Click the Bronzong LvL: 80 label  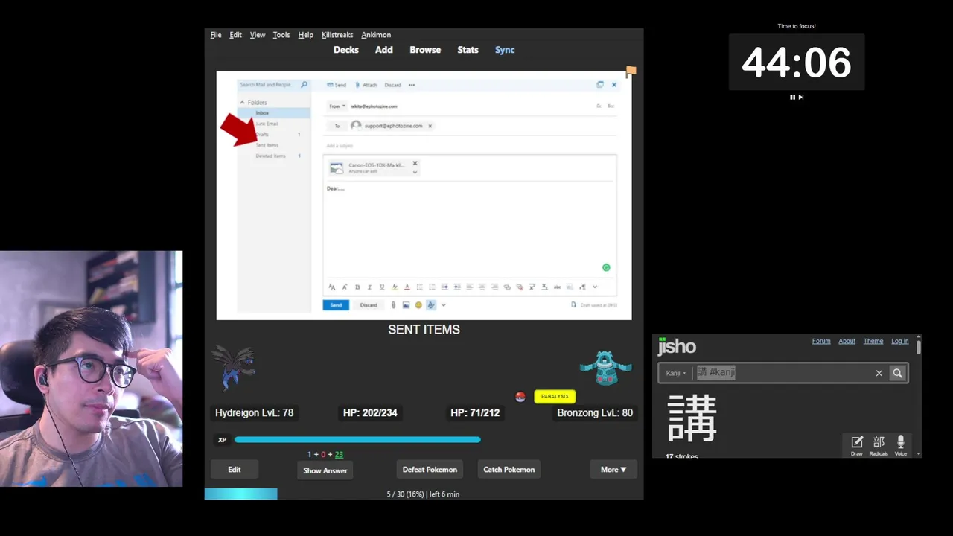click(x=595, y=412)
